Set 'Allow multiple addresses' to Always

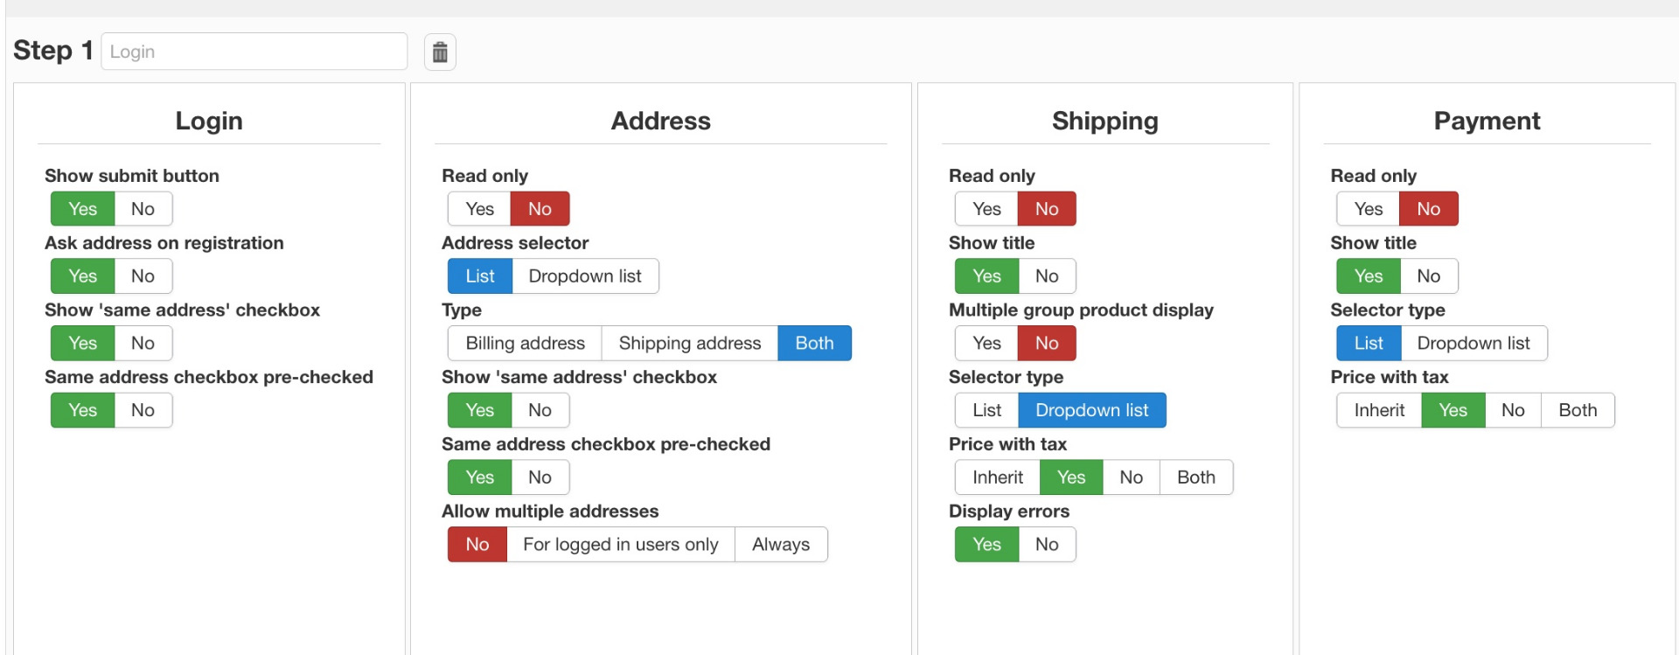click(780, 545)
